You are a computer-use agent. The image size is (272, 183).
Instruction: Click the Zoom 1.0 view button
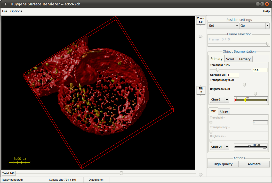(x=201, y=20)
